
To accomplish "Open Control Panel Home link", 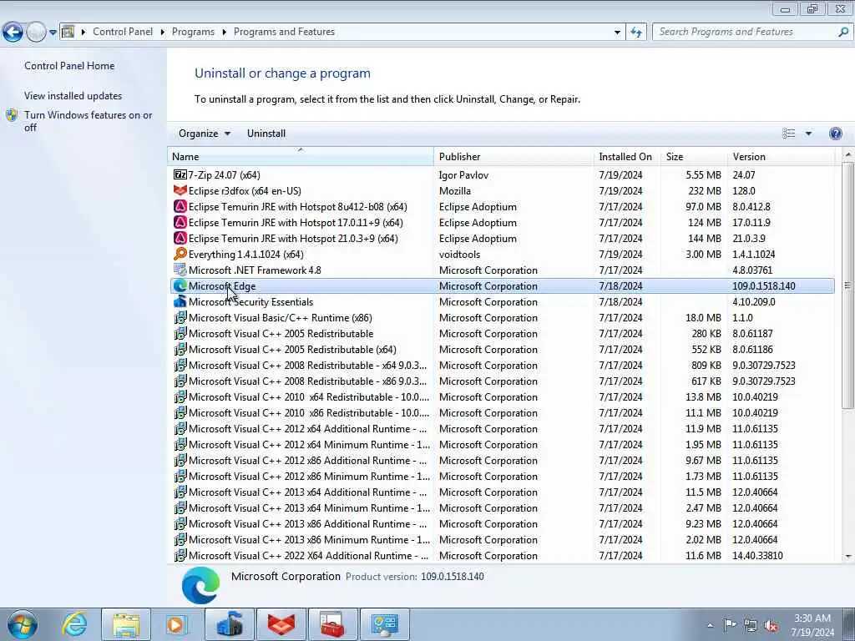I will [69, 65].
